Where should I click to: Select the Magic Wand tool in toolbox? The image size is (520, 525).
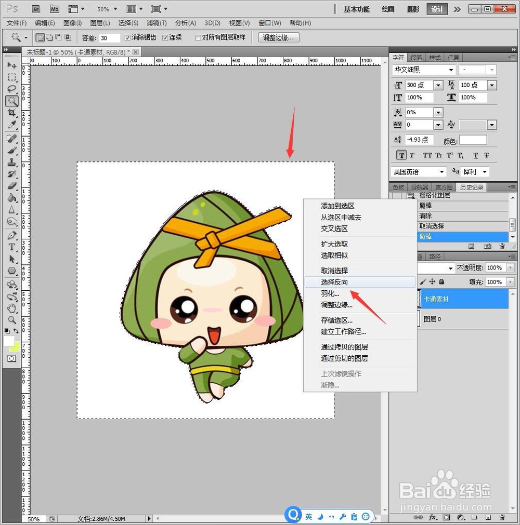12,101
